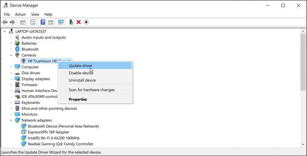307x156 pixels.
Task: Choose Properties in the context menu
Action: [x=95, y=99]
